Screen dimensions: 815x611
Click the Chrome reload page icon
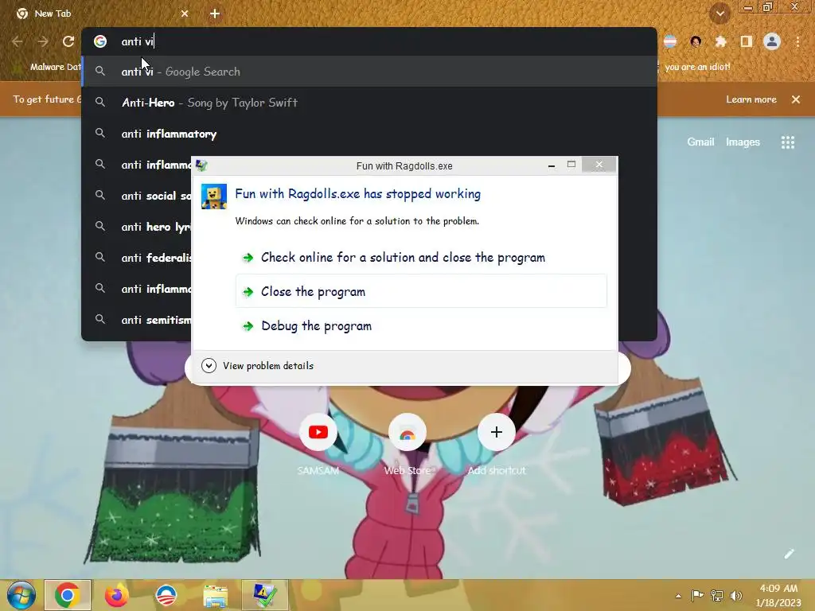(68, 41)
